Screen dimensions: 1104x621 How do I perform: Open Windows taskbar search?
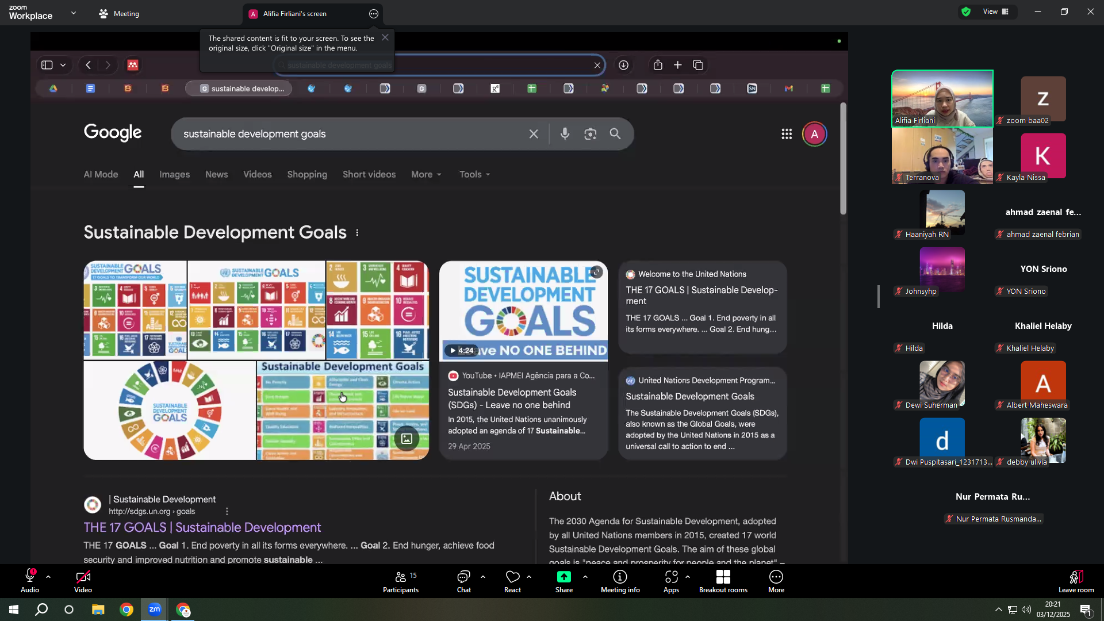point(41,609)
